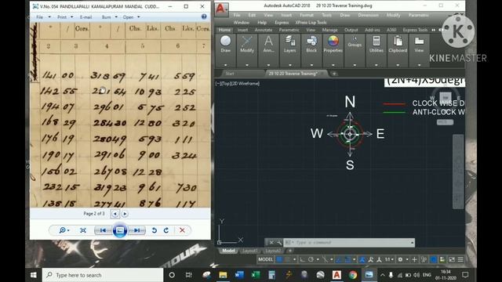
Task: Toggle hardware acceleration blue circle icon
Action: pyautogui.click(x=433, y=259)
